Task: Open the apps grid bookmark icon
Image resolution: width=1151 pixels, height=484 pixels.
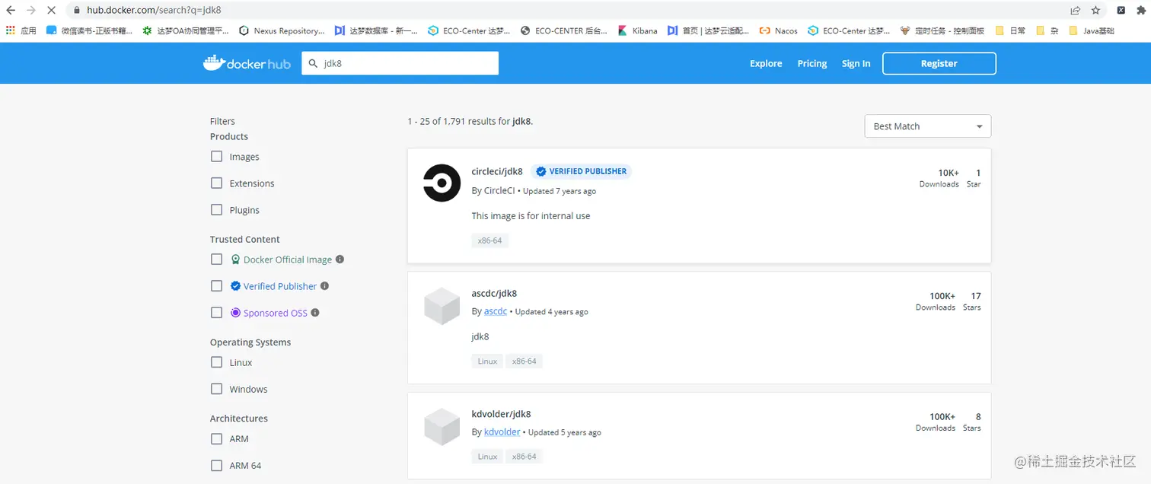Action: pos(10,30)
